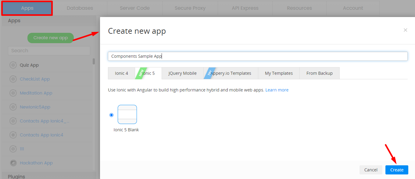The height and width of the screenshot is (179, 415).
Task: Open Meditation App from the list
Action: click(36, 93)
